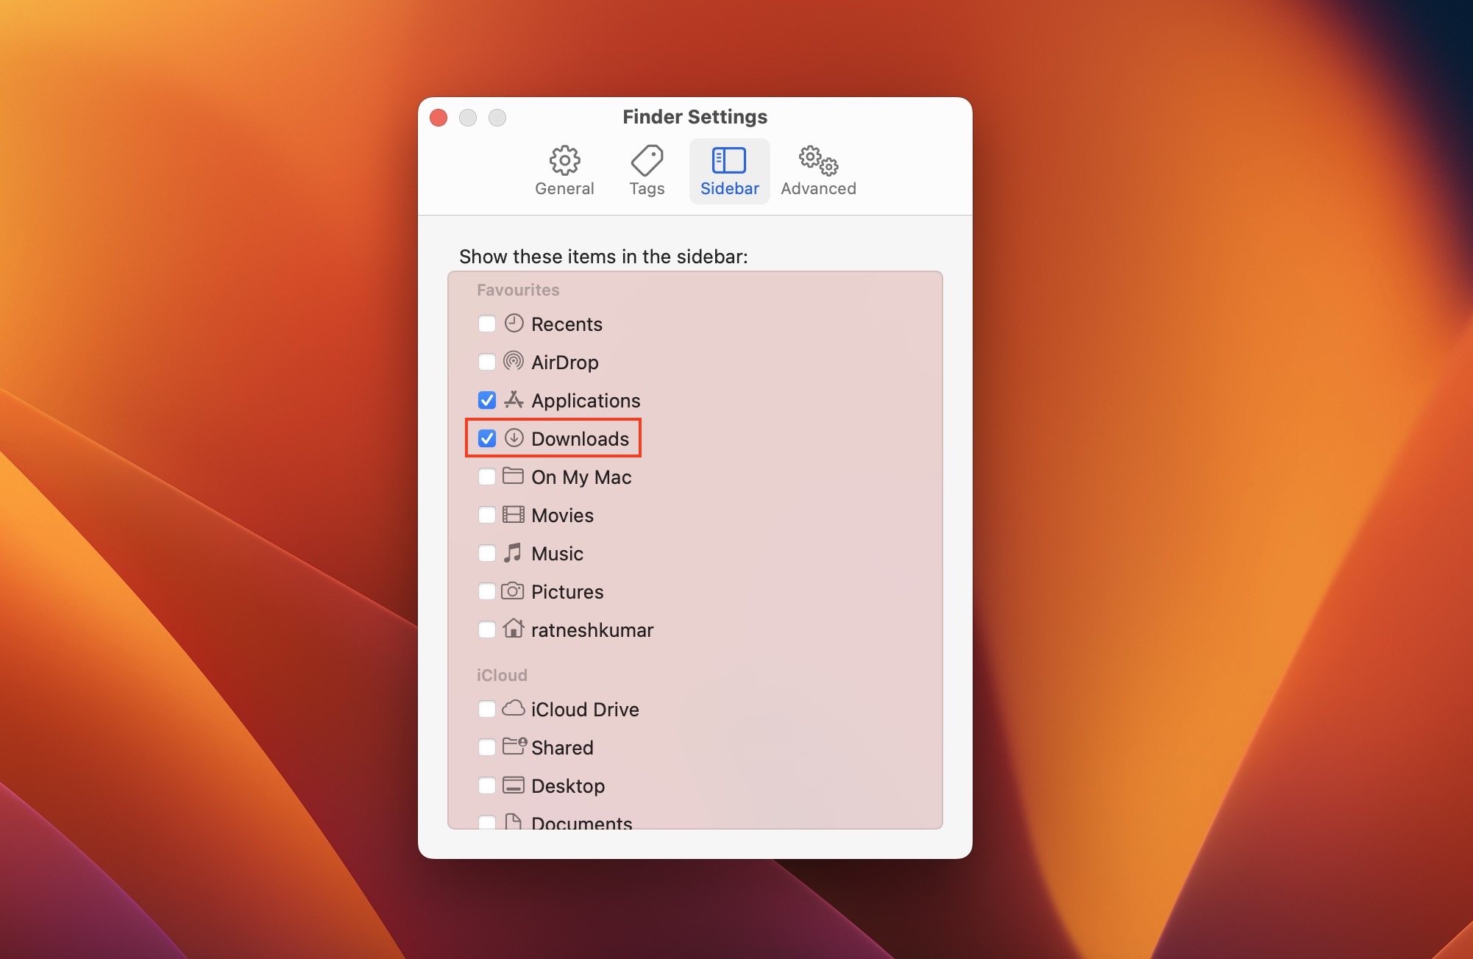Toggle the Recents checkbox on

coord(486,323)
